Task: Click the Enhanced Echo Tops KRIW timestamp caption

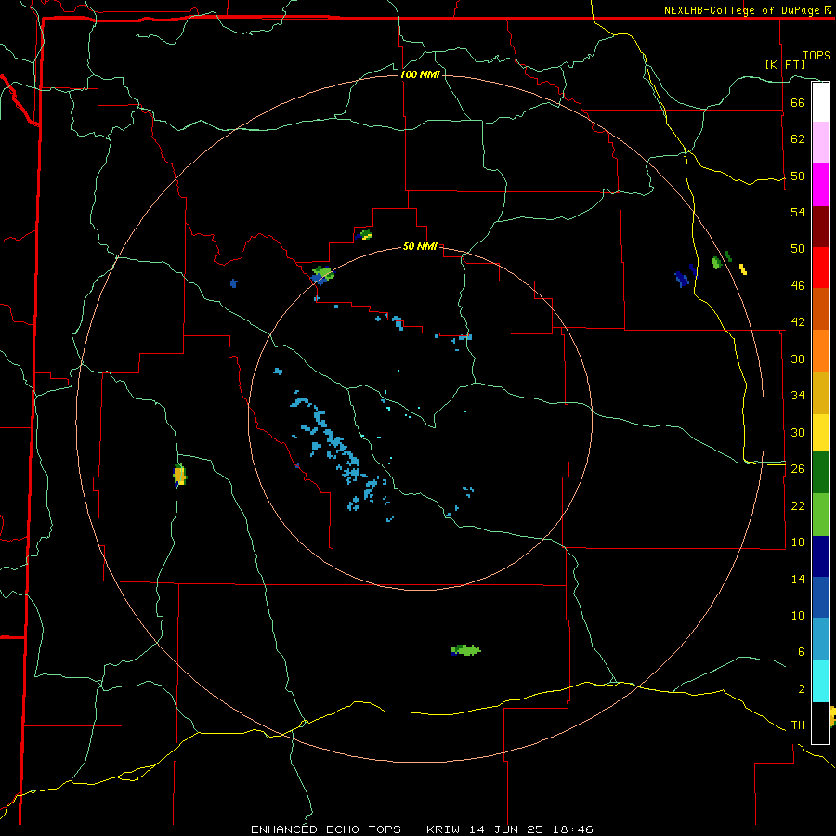Action: 422,829
